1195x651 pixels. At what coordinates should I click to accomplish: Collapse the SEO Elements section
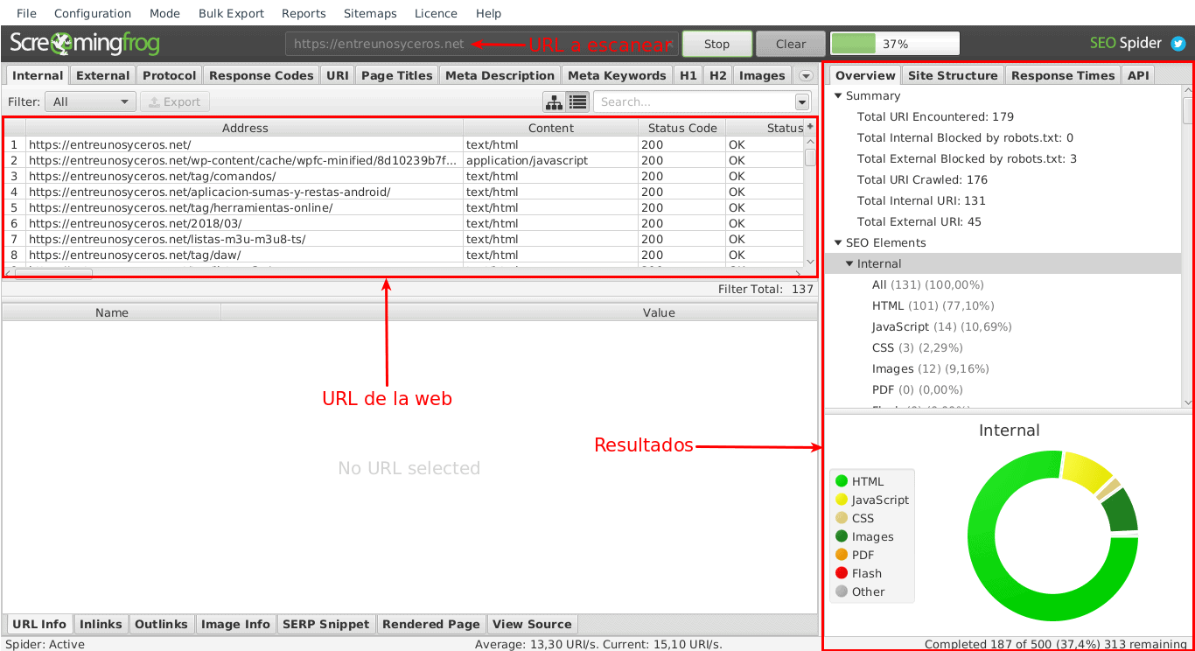pos(838,243)
